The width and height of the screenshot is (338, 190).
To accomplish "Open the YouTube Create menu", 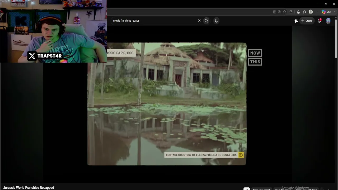I will point(307,21).
